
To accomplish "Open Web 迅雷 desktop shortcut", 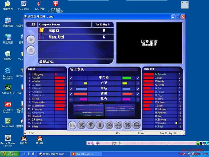I will (39, 5).
